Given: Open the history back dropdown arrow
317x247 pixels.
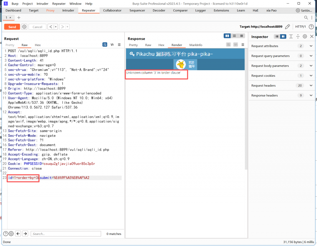Looking at the screenshot, I should click(x=56, y=27).
